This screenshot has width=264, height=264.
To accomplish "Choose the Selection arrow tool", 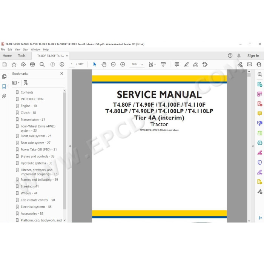I will tap(95, 64).
